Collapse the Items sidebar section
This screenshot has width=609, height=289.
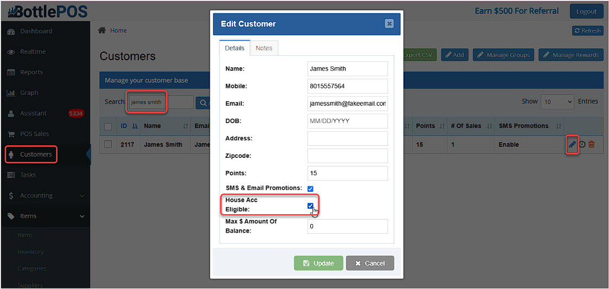[45, 216]
